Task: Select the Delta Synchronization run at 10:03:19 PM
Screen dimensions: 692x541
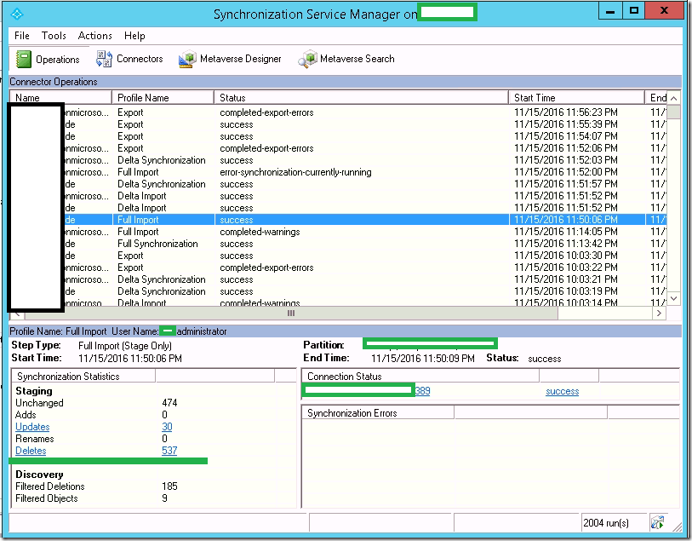Action: click(x=338, y=291)
